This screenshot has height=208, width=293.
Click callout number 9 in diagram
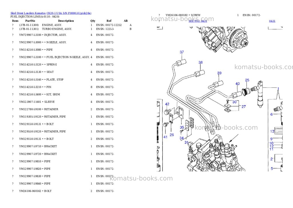pyautogui.click(x=272, y=139)
